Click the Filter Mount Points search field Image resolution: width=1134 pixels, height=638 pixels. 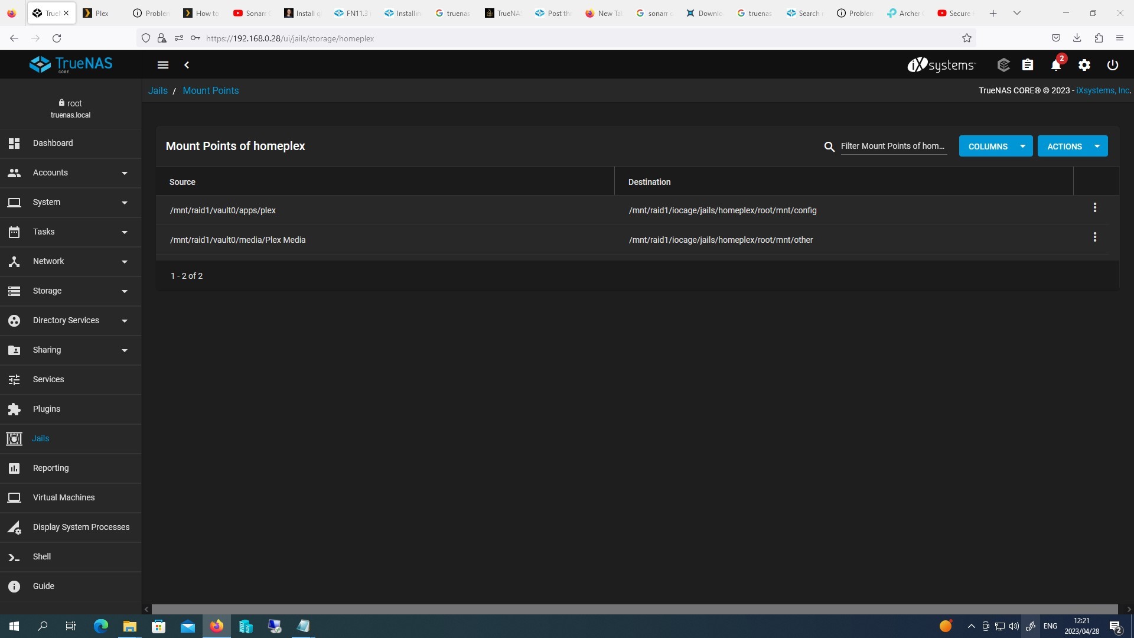pyautogui.click(x=894, y=146)
